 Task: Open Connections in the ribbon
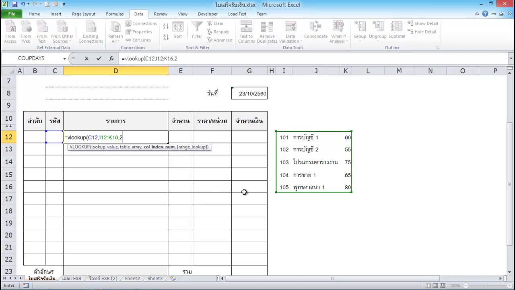tap(141, 23)
